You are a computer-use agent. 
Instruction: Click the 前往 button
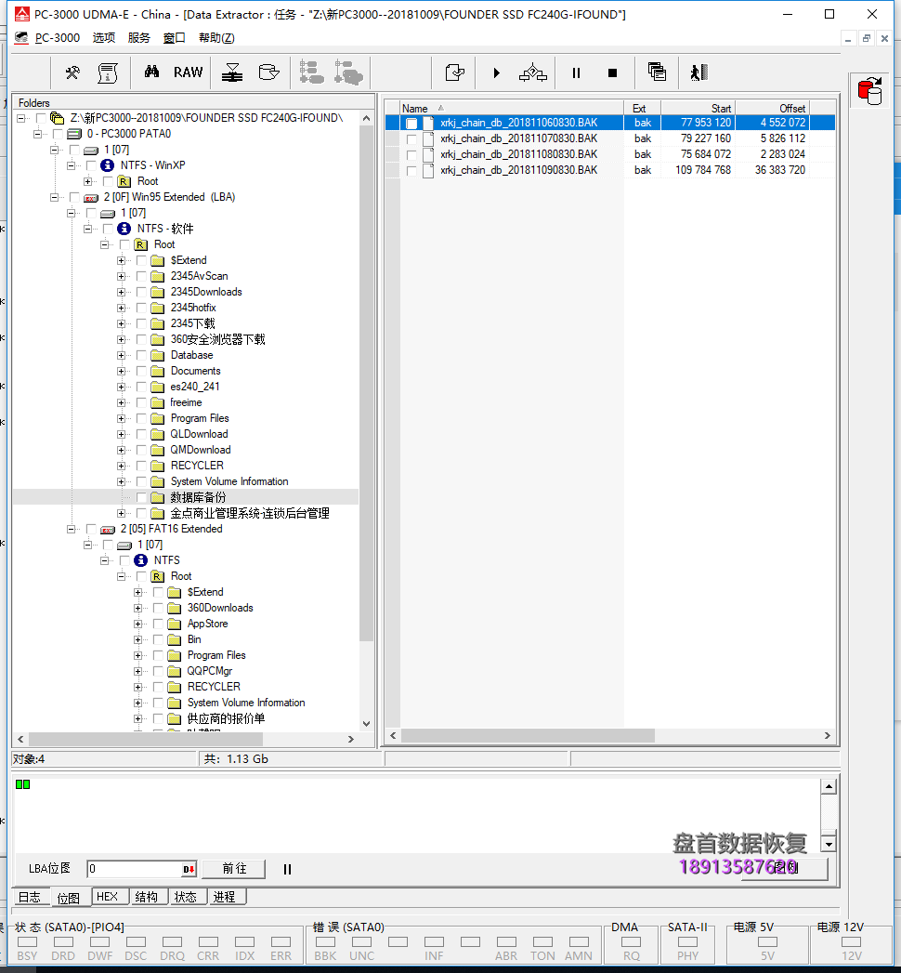tap(234, 869)
